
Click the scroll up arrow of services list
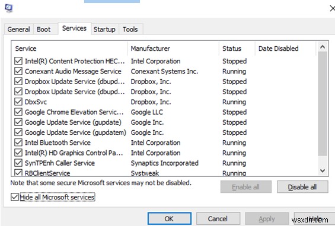pos(323,47)
